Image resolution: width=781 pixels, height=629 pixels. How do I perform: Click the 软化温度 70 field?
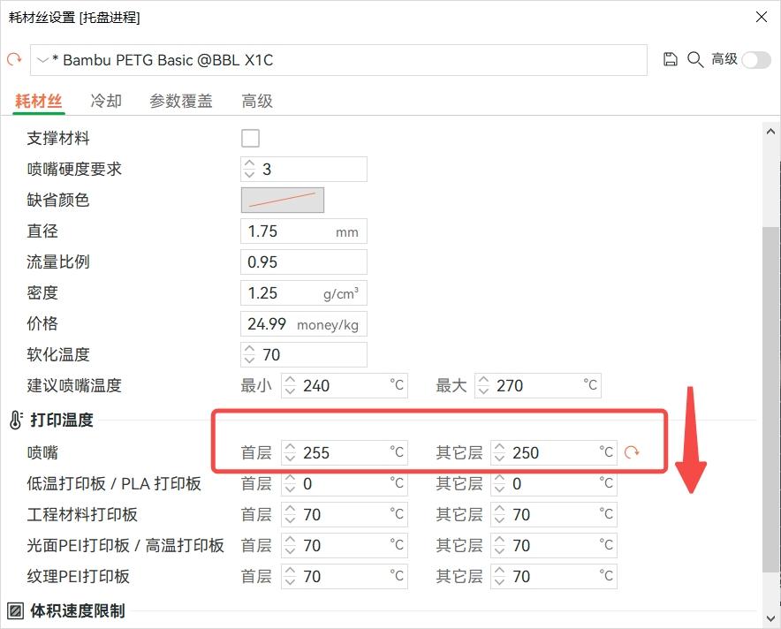pos(304,354)
